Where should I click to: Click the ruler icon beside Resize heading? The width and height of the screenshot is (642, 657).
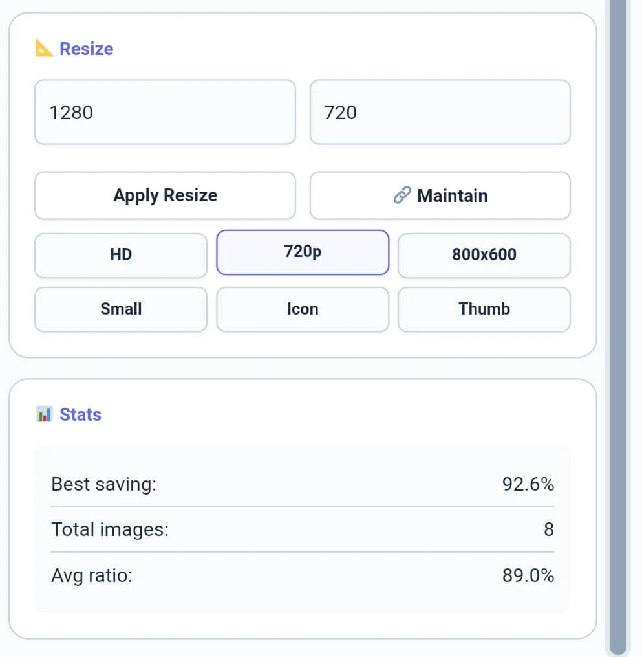tap(44, 49)
